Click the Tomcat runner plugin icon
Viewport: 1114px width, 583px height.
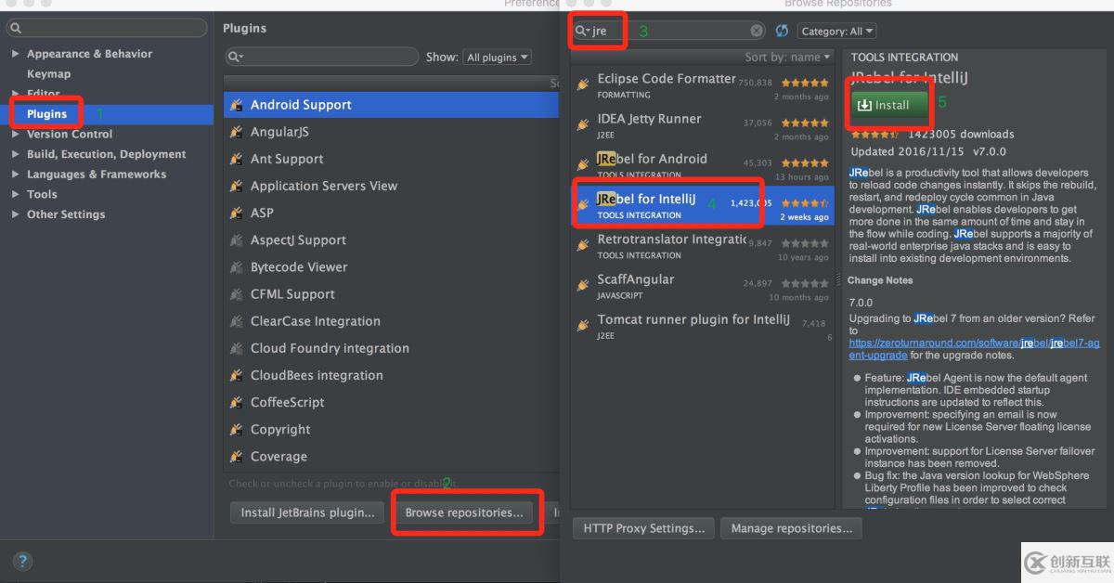point(583,325)
